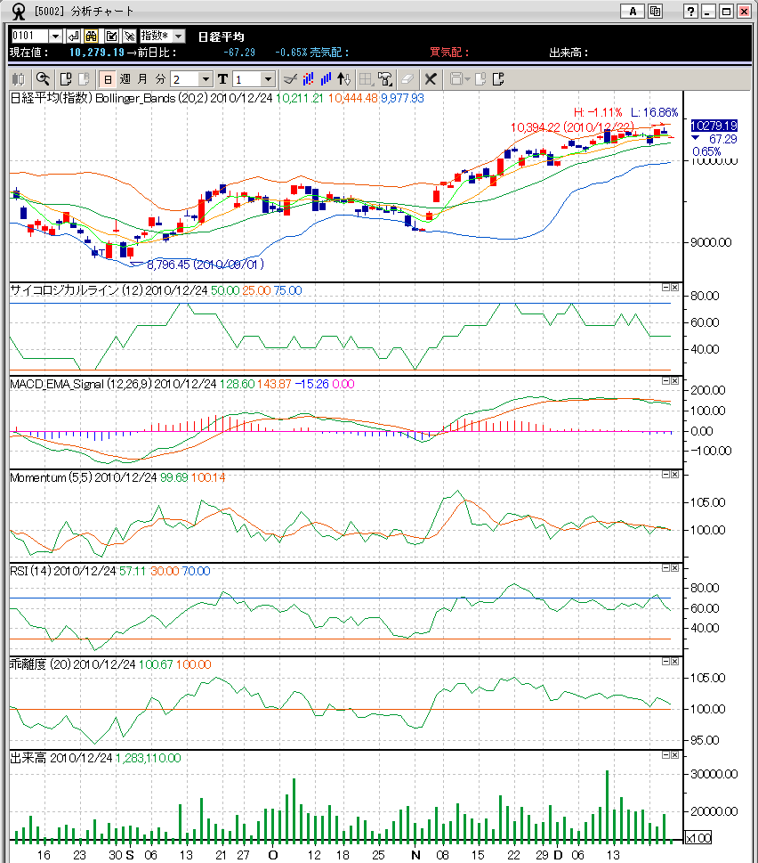
Task: Close the RSI (14) indicator panel
Action: tap(674, 568)
